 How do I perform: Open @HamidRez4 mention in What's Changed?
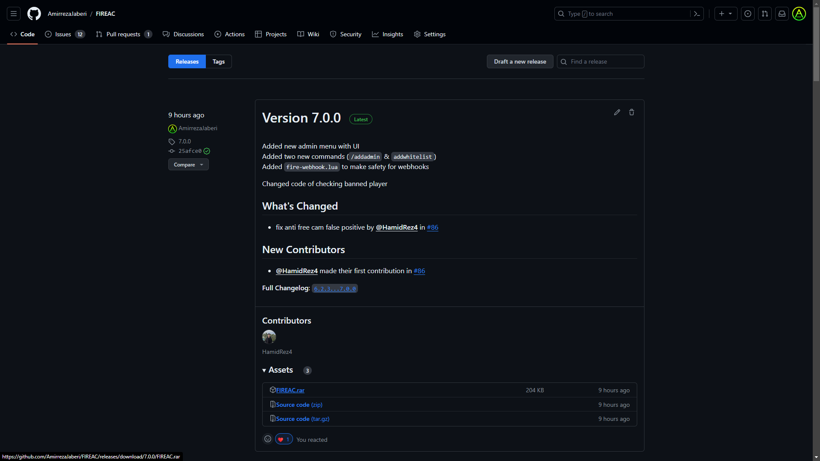click(397, 228)
